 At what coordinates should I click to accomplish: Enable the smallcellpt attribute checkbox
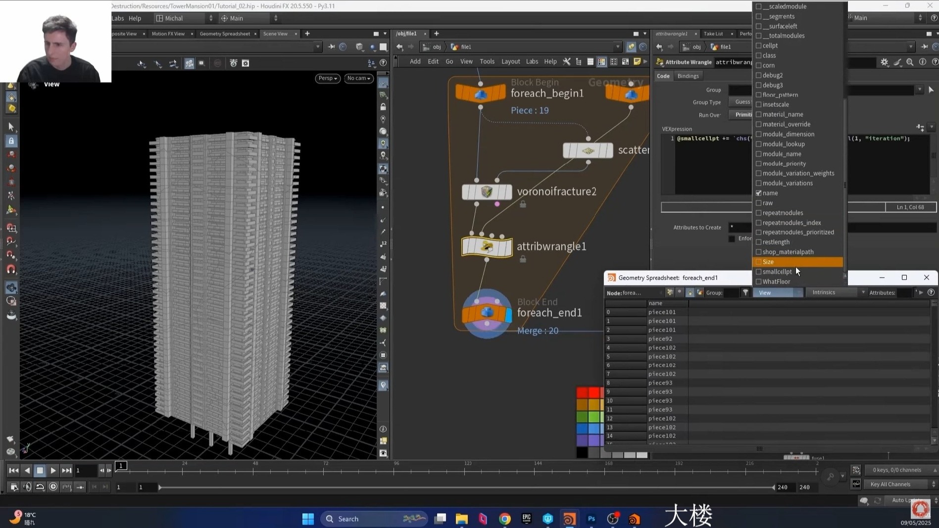click(x=758, y=272)
